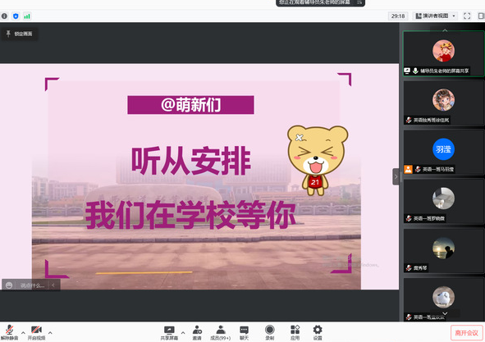Open the 演讲者视图 view dropdown
The height and width of the screenshot is (342, 485).
click(x=436, y=16)
